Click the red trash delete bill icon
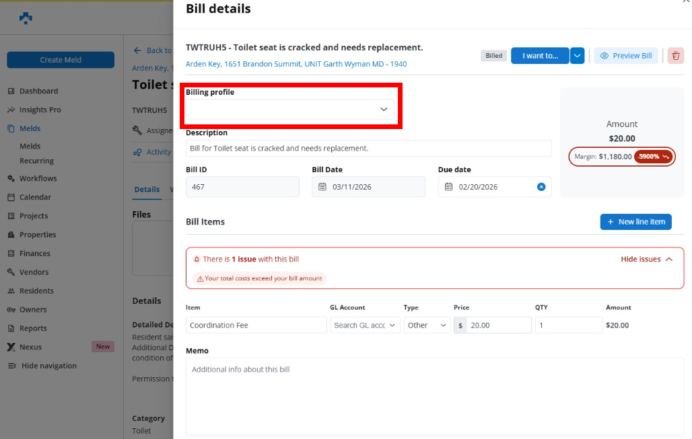 pos(675,56)
